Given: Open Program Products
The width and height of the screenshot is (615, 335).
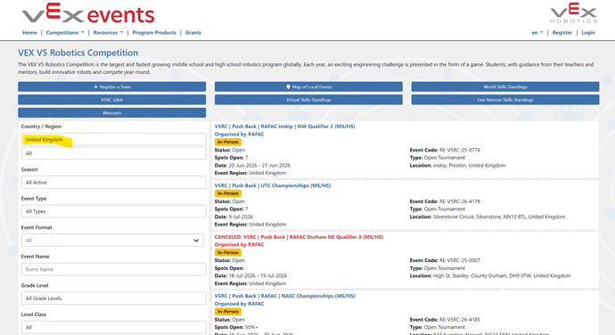Looking at the screenshot, I should coord(154,33).
